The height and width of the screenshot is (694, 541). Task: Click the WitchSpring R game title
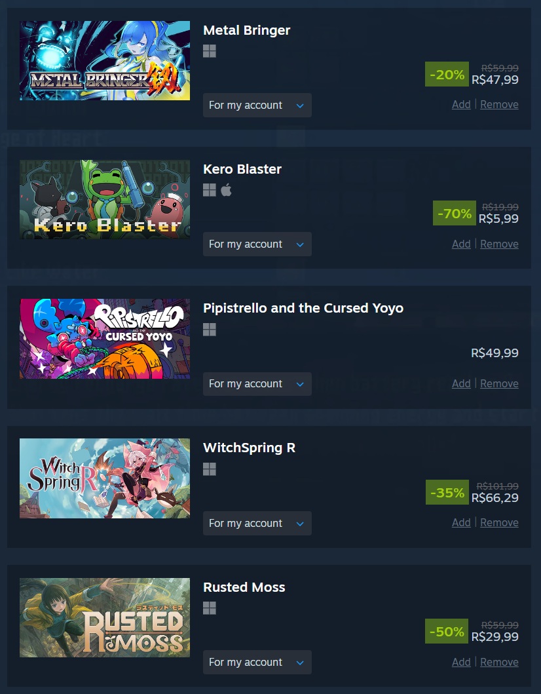(x=249, y=448)
